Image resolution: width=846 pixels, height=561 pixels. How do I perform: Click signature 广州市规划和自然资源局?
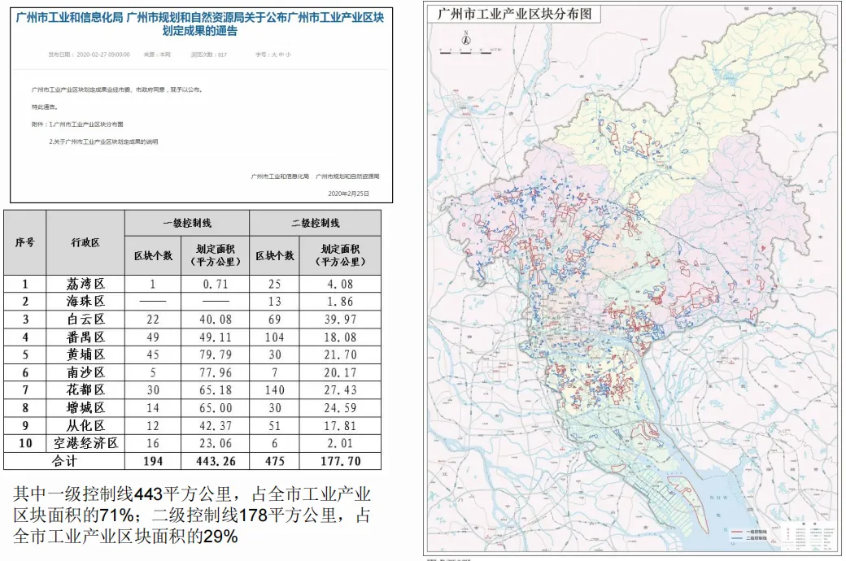click(x=347, y=176)
